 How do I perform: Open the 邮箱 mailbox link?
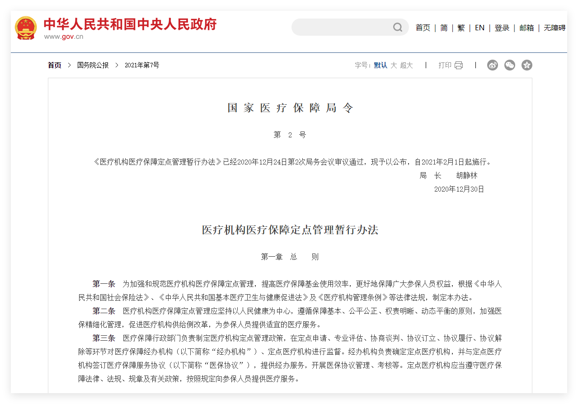[x=526, y=28]
